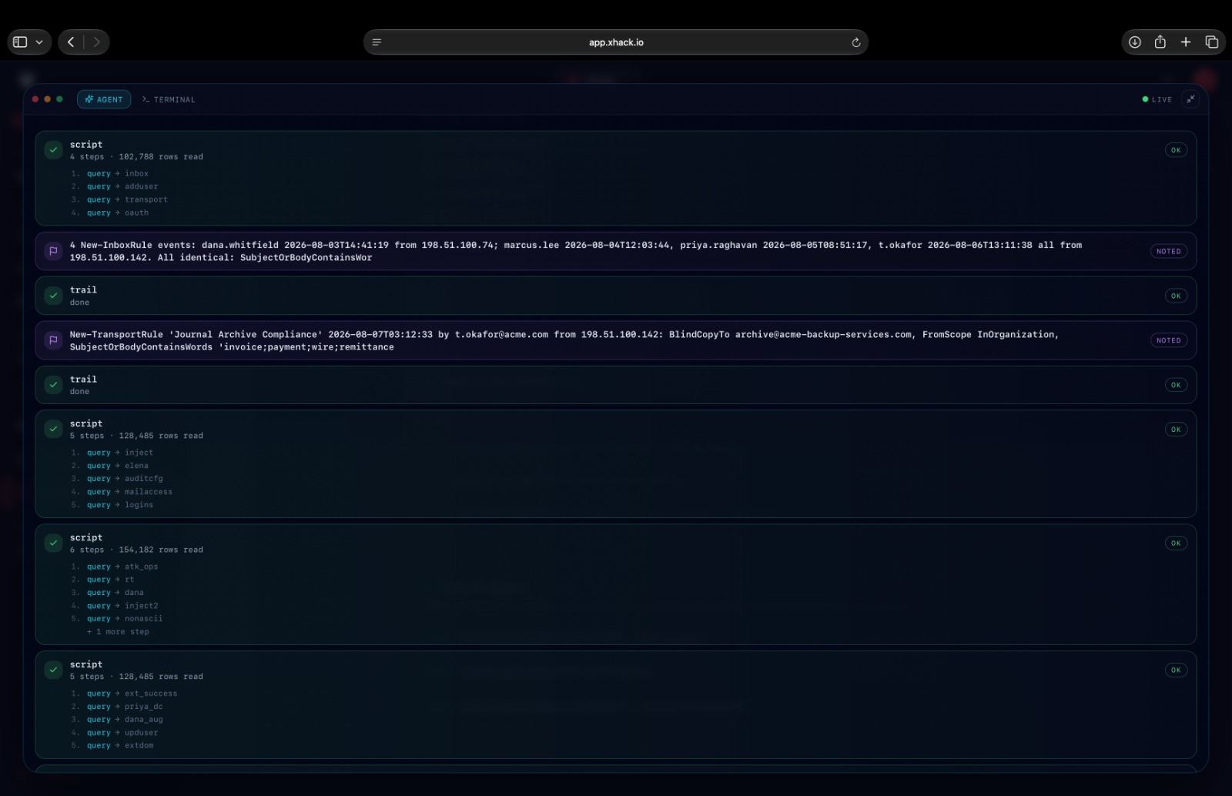Switch to the TERMINAL tab
This screenshot has height=796, width=1232.
click(x=169, y=99)
